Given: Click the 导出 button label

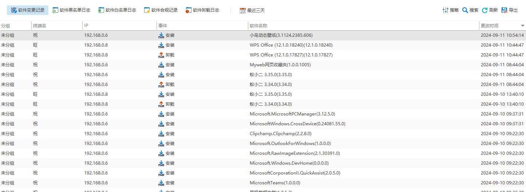Looking at the screenshot, I should coord(513,10).
